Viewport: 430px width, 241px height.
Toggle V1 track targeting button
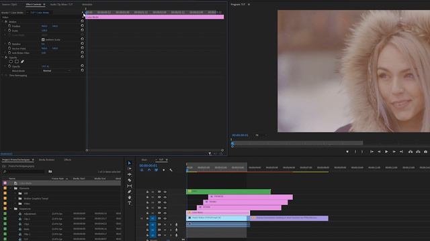pyautogui.click(x=153, y=218)
